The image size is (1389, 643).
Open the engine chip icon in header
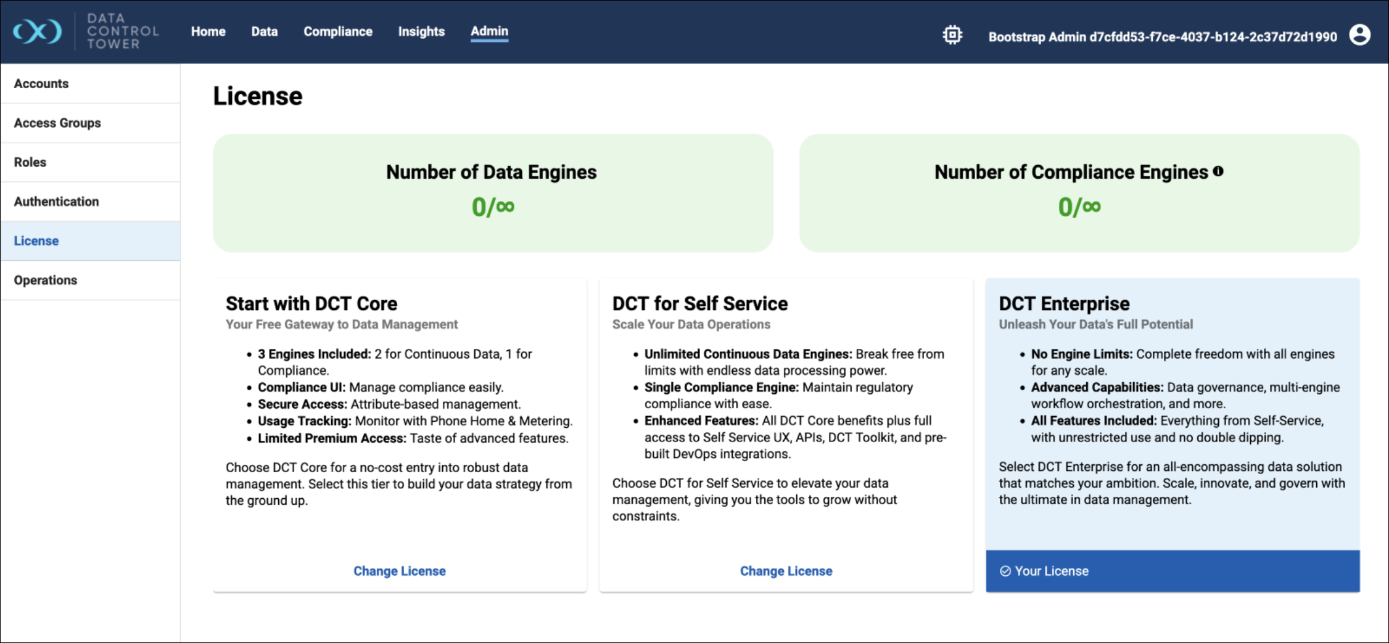(x=952, y=35)
